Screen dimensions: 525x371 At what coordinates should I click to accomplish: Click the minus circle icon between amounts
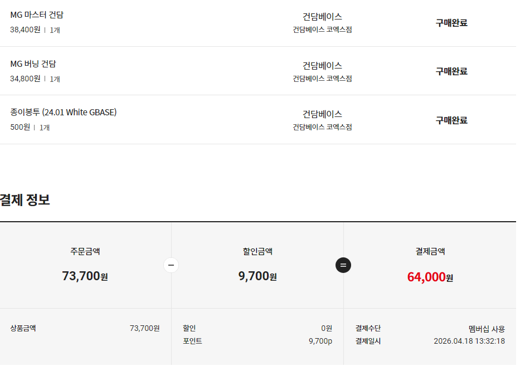click(171, 265)
